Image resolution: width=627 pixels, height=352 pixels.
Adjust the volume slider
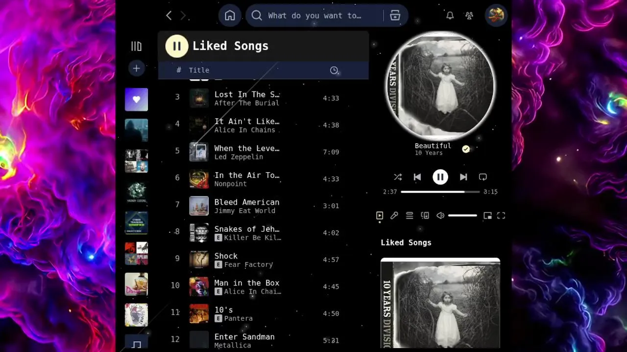(x=462, y=216)
